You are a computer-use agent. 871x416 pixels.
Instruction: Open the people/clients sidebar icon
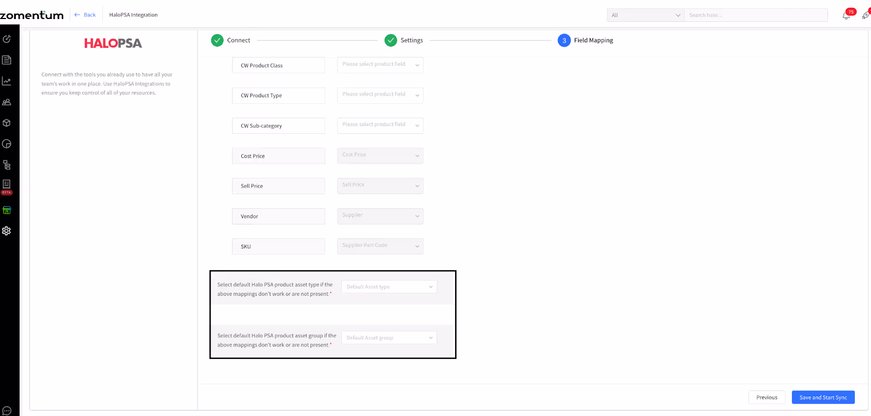7,102
